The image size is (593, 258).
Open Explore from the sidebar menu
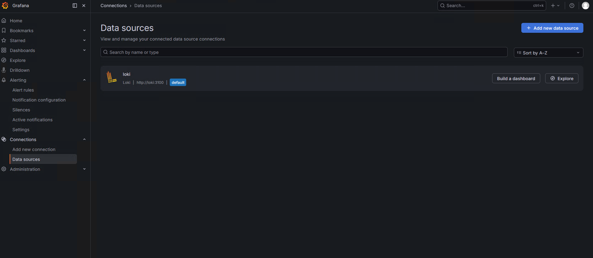pyautogui.click(x=18, y=60)
